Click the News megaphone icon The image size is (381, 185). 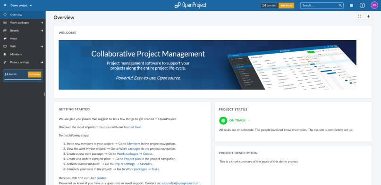[5, 39]
